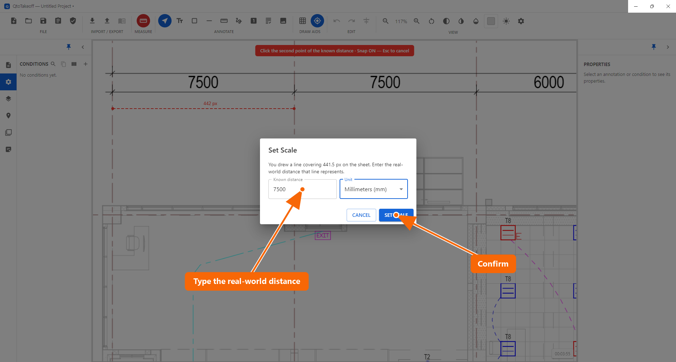Image resolution: width=676 pixels, height=362 pixels.
Task: Toggle the red Measure ruler tool
Action: click(143, 21)
